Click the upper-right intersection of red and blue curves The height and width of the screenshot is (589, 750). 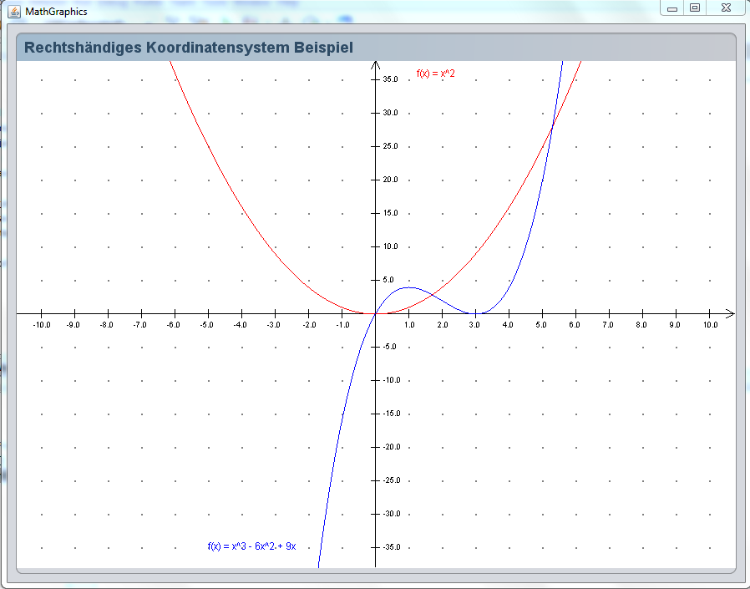[553, 125]
